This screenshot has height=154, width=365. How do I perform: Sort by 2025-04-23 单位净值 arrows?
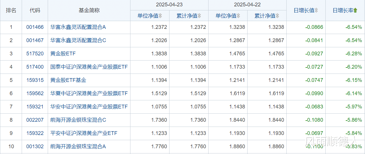(160, 16)
